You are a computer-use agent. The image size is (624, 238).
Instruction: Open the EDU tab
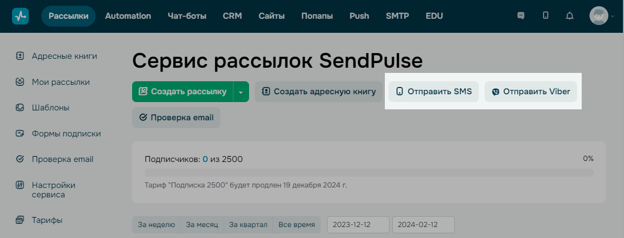(x=434, y=16)
